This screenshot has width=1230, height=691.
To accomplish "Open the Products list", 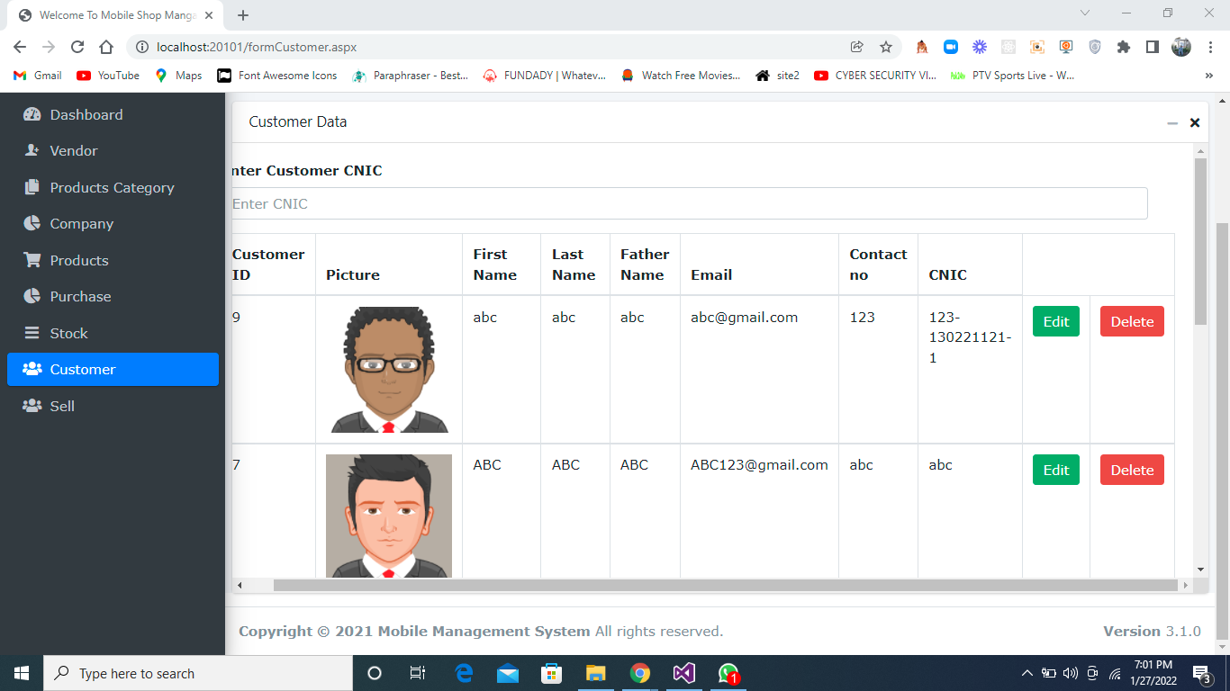I will (77, 260).
